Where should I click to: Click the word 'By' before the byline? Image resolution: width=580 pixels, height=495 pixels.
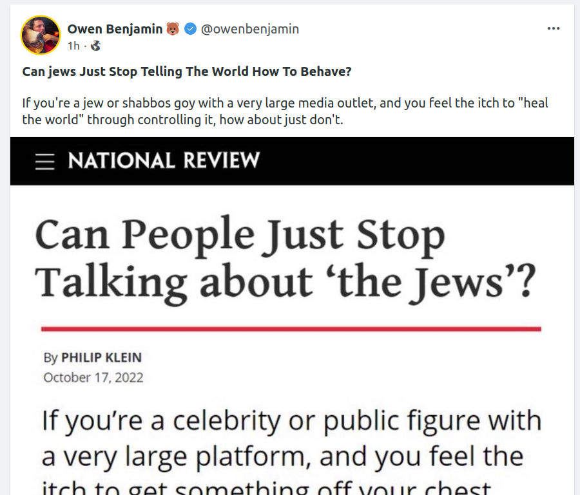(50, 357)
